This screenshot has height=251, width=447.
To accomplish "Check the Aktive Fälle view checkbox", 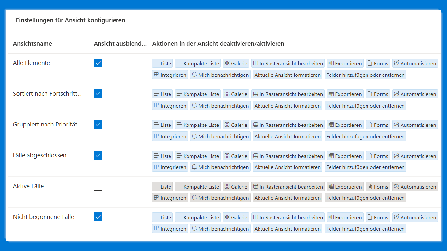I will tap(98, 186).
